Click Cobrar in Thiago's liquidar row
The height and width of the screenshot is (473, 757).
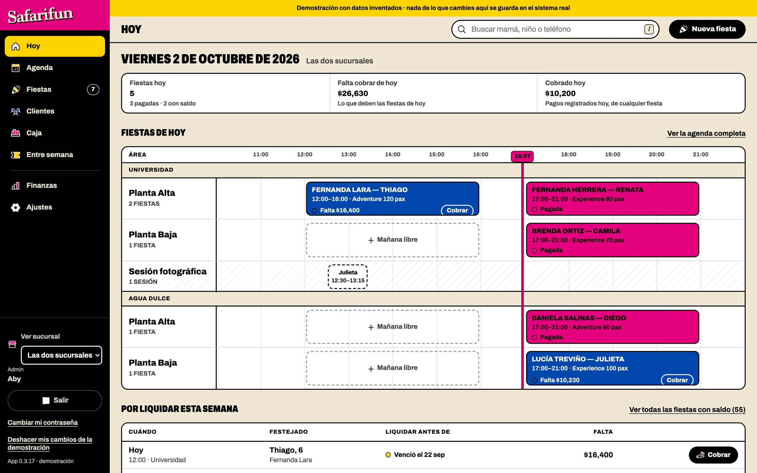pos(713,455)
